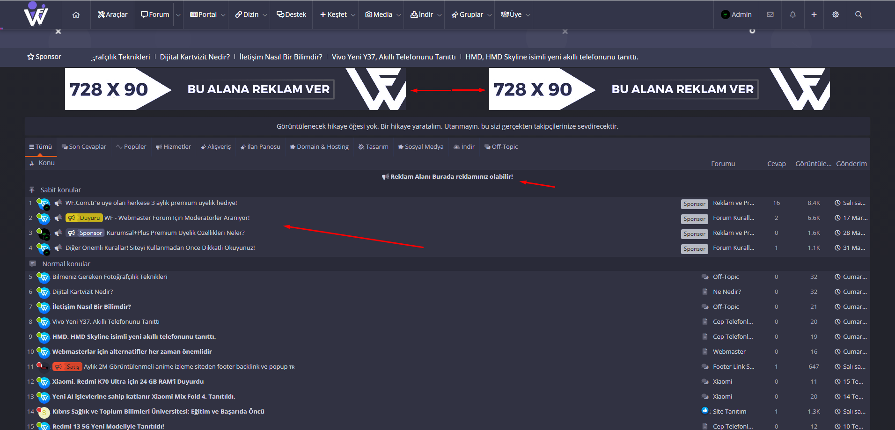Click the Sponsor star icon in sticky bar
This screenshot has width=895, height=430.
coord(31,57)
